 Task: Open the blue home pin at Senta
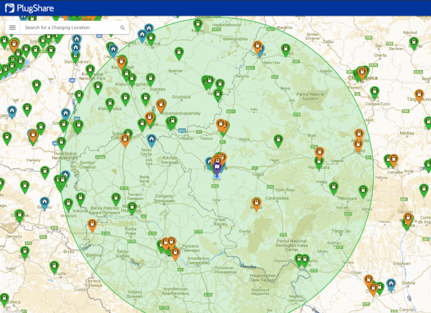(152, 139)
